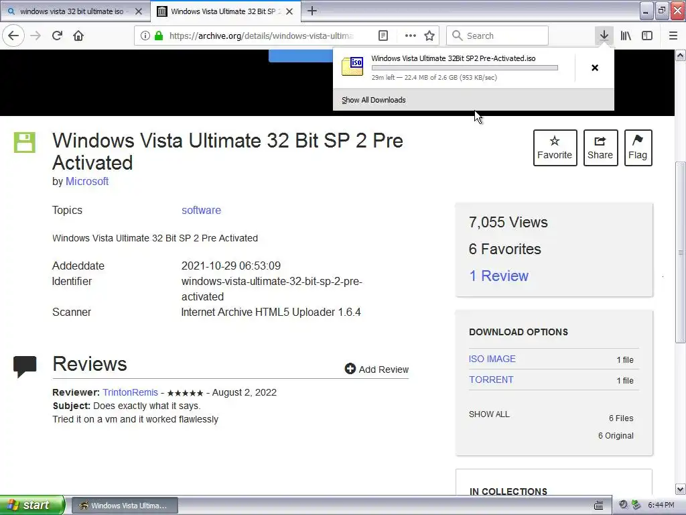Viewport: 686px width, 515px height.
Task: Show site information icon in address bar
Action: (x=145, y=36)
